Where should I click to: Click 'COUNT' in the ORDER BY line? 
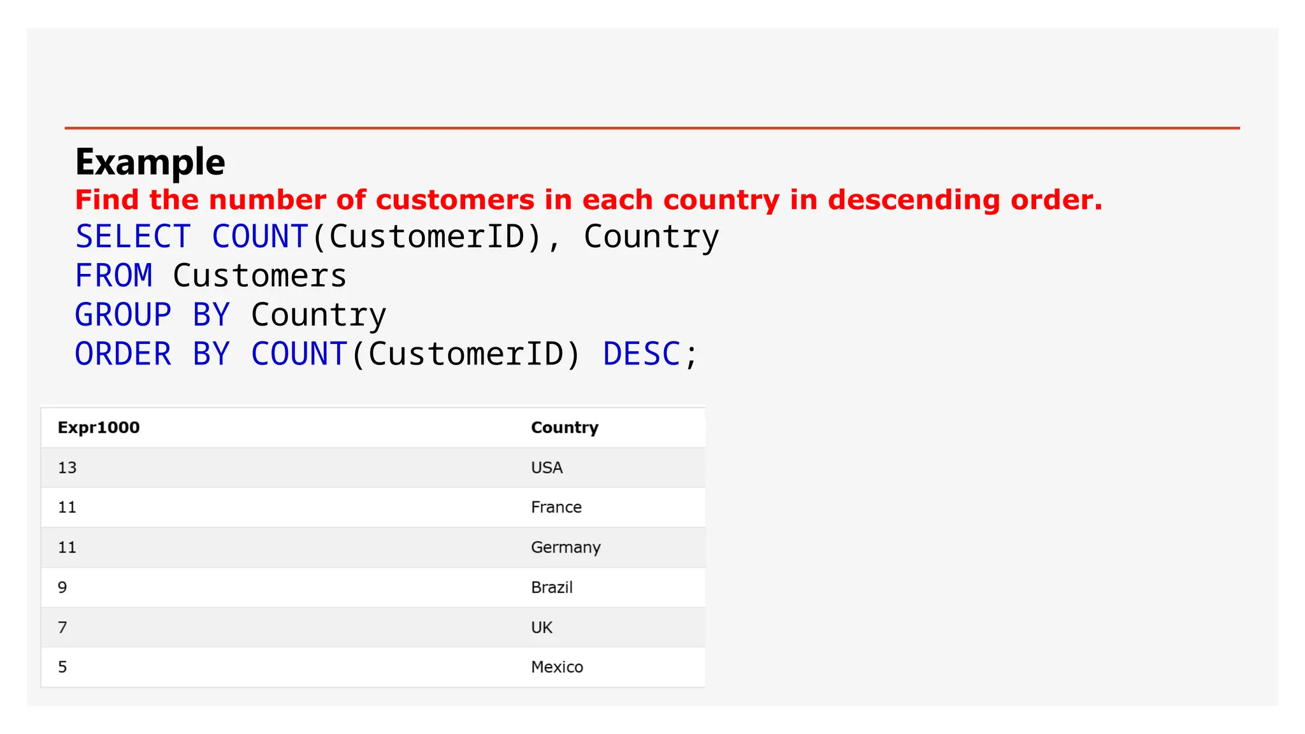tap(299, 354)
